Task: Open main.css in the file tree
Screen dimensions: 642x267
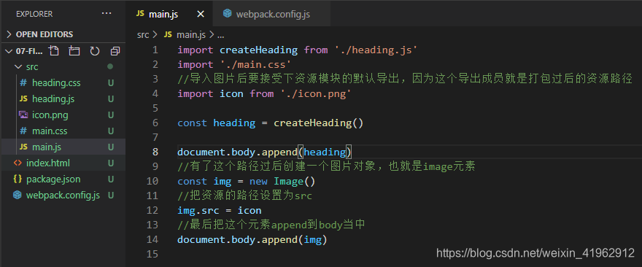Action: [50, 131]
